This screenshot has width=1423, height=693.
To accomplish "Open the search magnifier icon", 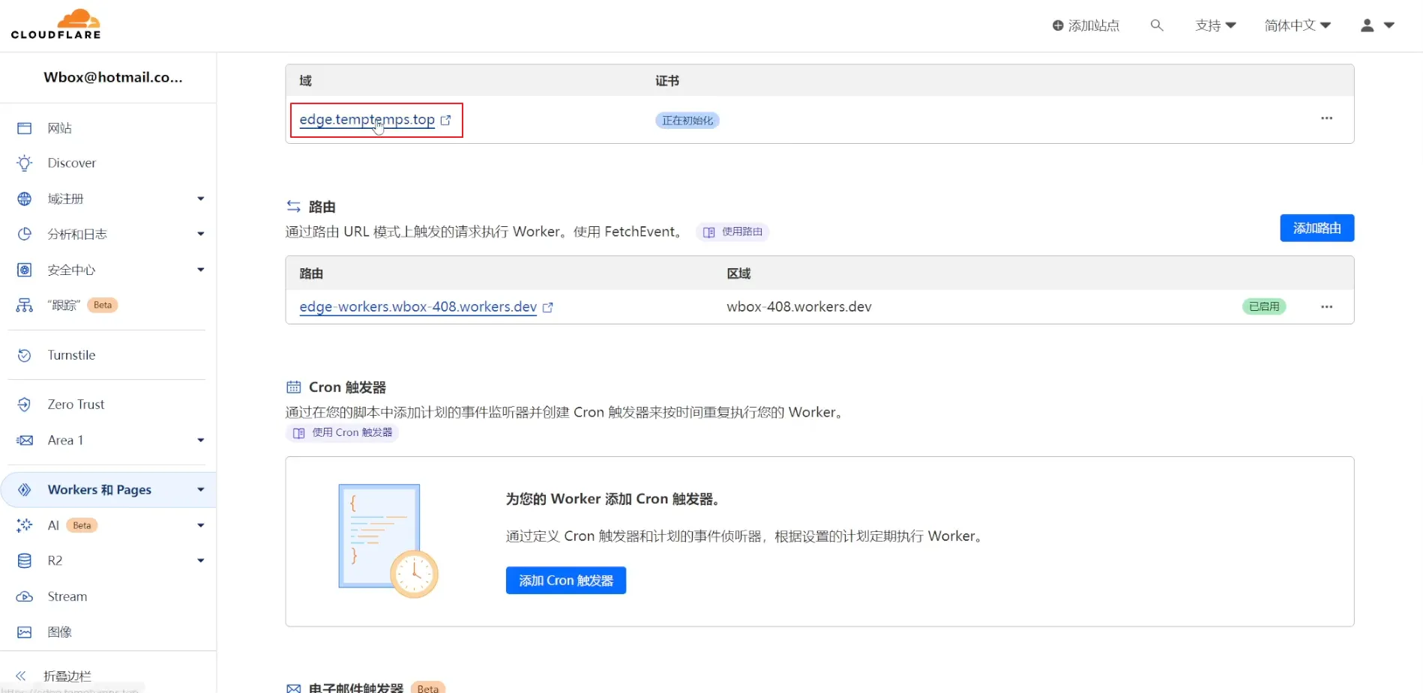I will point(1157,25).
